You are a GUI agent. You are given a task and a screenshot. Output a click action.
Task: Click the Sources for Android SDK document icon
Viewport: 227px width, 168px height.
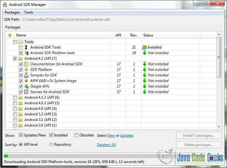point(26,92)
